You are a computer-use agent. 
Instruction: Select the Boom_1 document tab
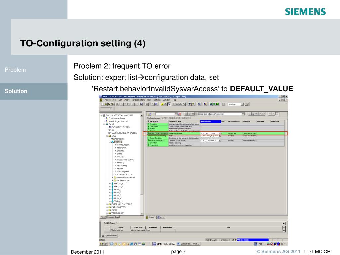coord(151,217)
